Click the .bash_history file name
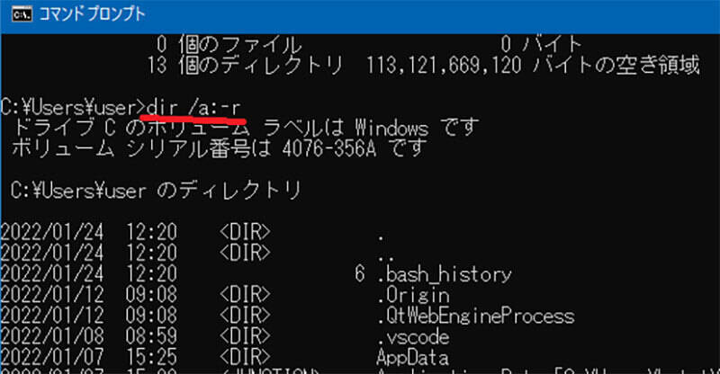The image size is (720, 374). [x=444, y=274]
